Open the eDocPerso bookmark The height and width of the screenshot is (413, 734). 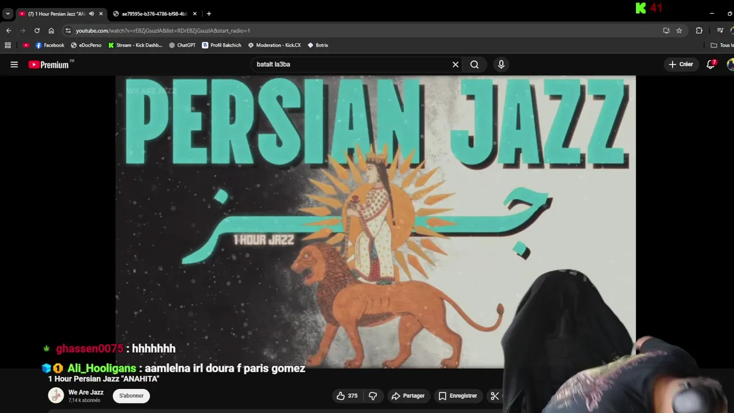[x=86, y=45]
